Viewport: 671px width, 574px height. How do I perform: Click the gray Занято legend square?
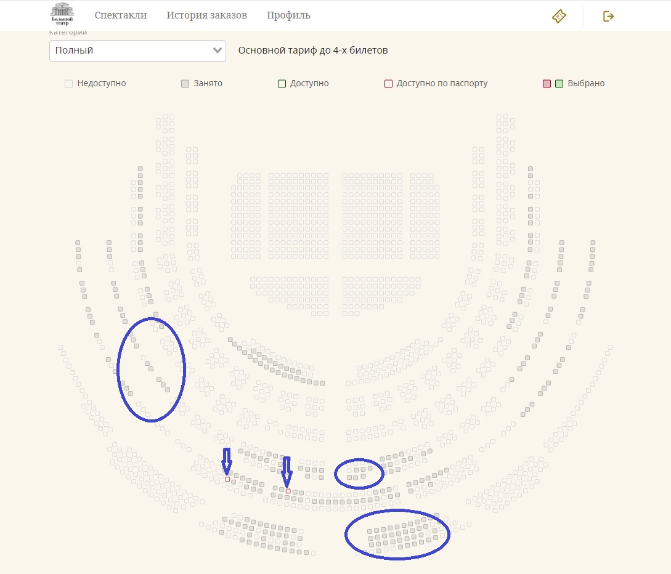coord(185,84)
